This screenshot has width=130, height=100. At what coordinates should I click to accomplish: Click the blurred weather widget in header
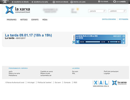click(75, 10)
